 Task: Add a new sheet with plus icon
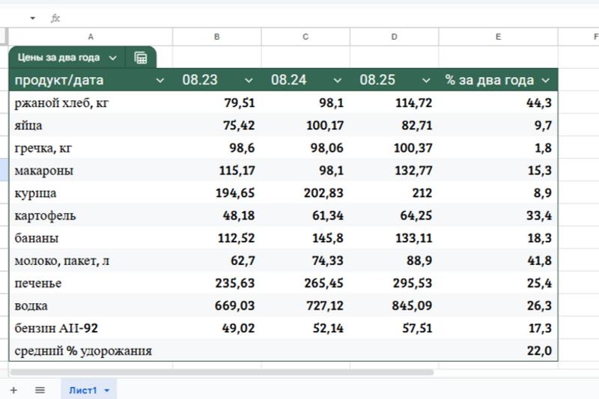pyautogui.click(x=13, y=390)
